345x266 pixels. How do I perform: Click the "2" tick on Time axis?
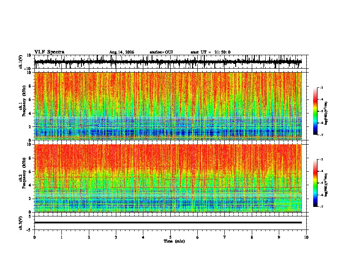pyautogui.click(x=89, y=237)
